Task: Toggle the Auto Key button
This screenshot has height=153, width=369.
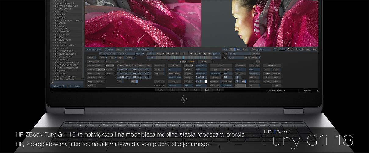Action: 276,69
